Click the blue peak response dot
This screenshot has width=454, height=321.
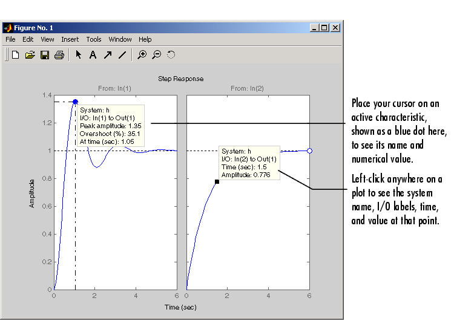coord(75,102)
